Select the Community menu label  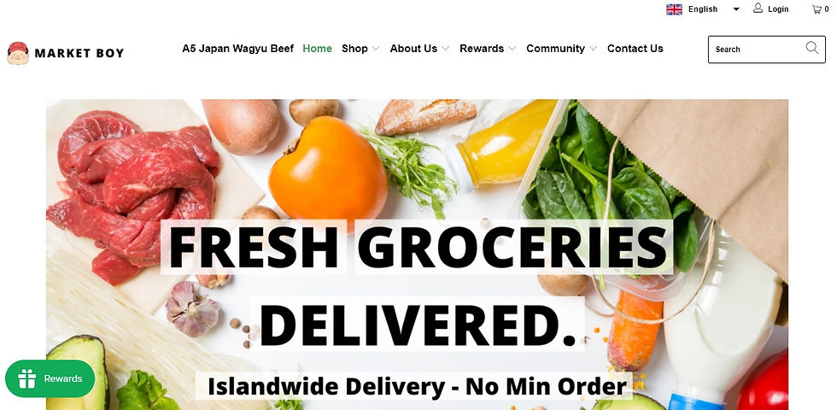[555, 49]
